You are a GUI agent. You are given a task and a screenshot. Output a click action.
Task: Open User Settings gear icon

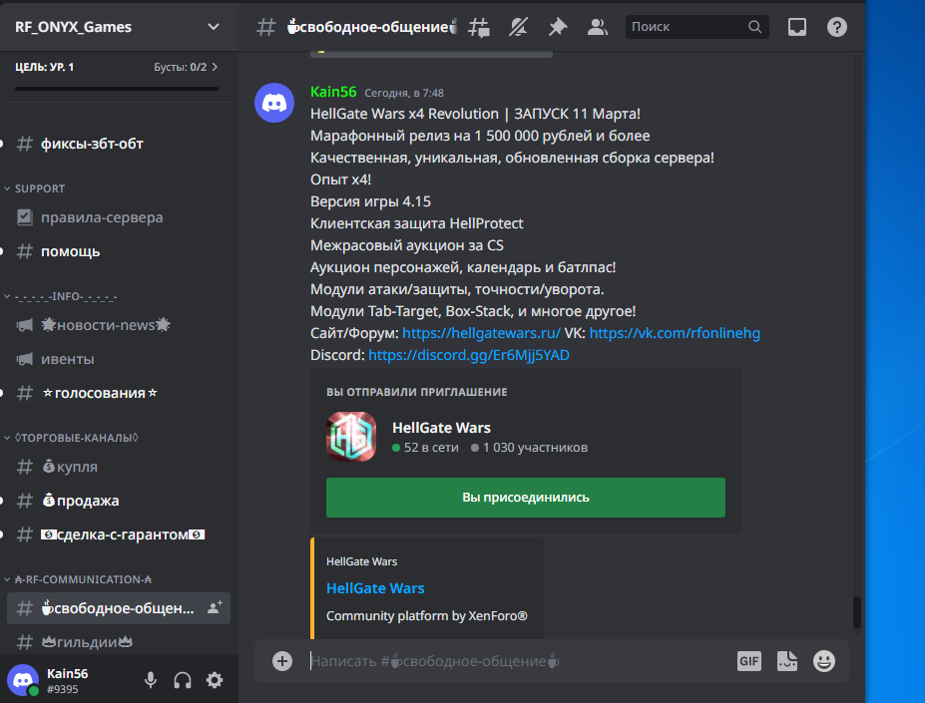pyautogui.click(x=215, y=680)
